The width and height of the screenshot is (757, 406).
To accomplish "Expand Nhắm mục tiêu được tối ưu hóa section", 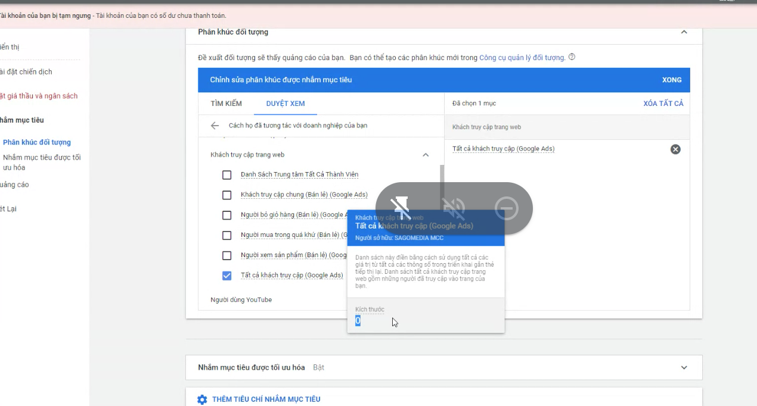I will [x=684, y=368].
